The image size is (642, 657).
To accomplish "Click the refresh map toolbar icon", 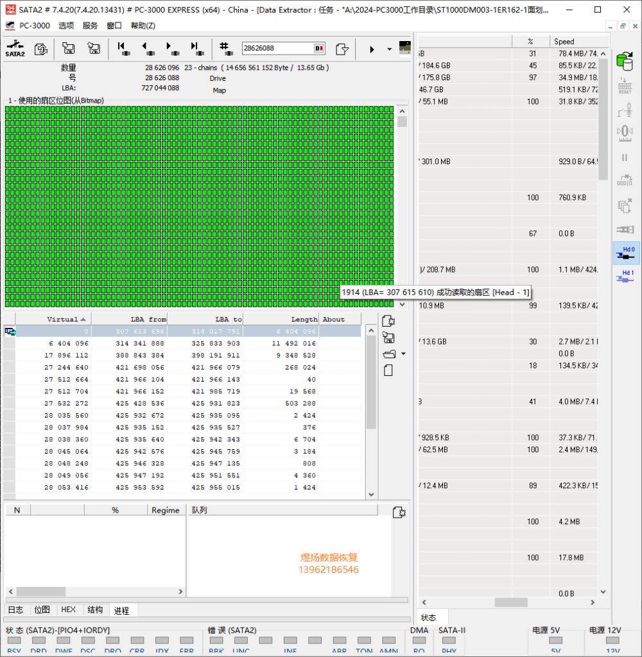I will pos(41,49).
